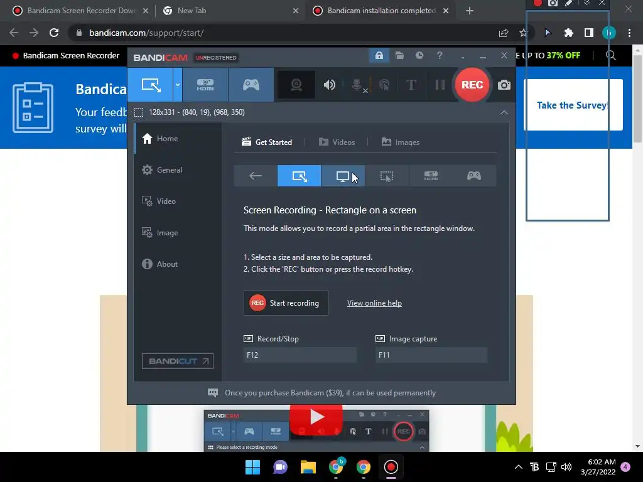643x482 pixels.
Task: Open the About section
Action: (x=178, y=264)
